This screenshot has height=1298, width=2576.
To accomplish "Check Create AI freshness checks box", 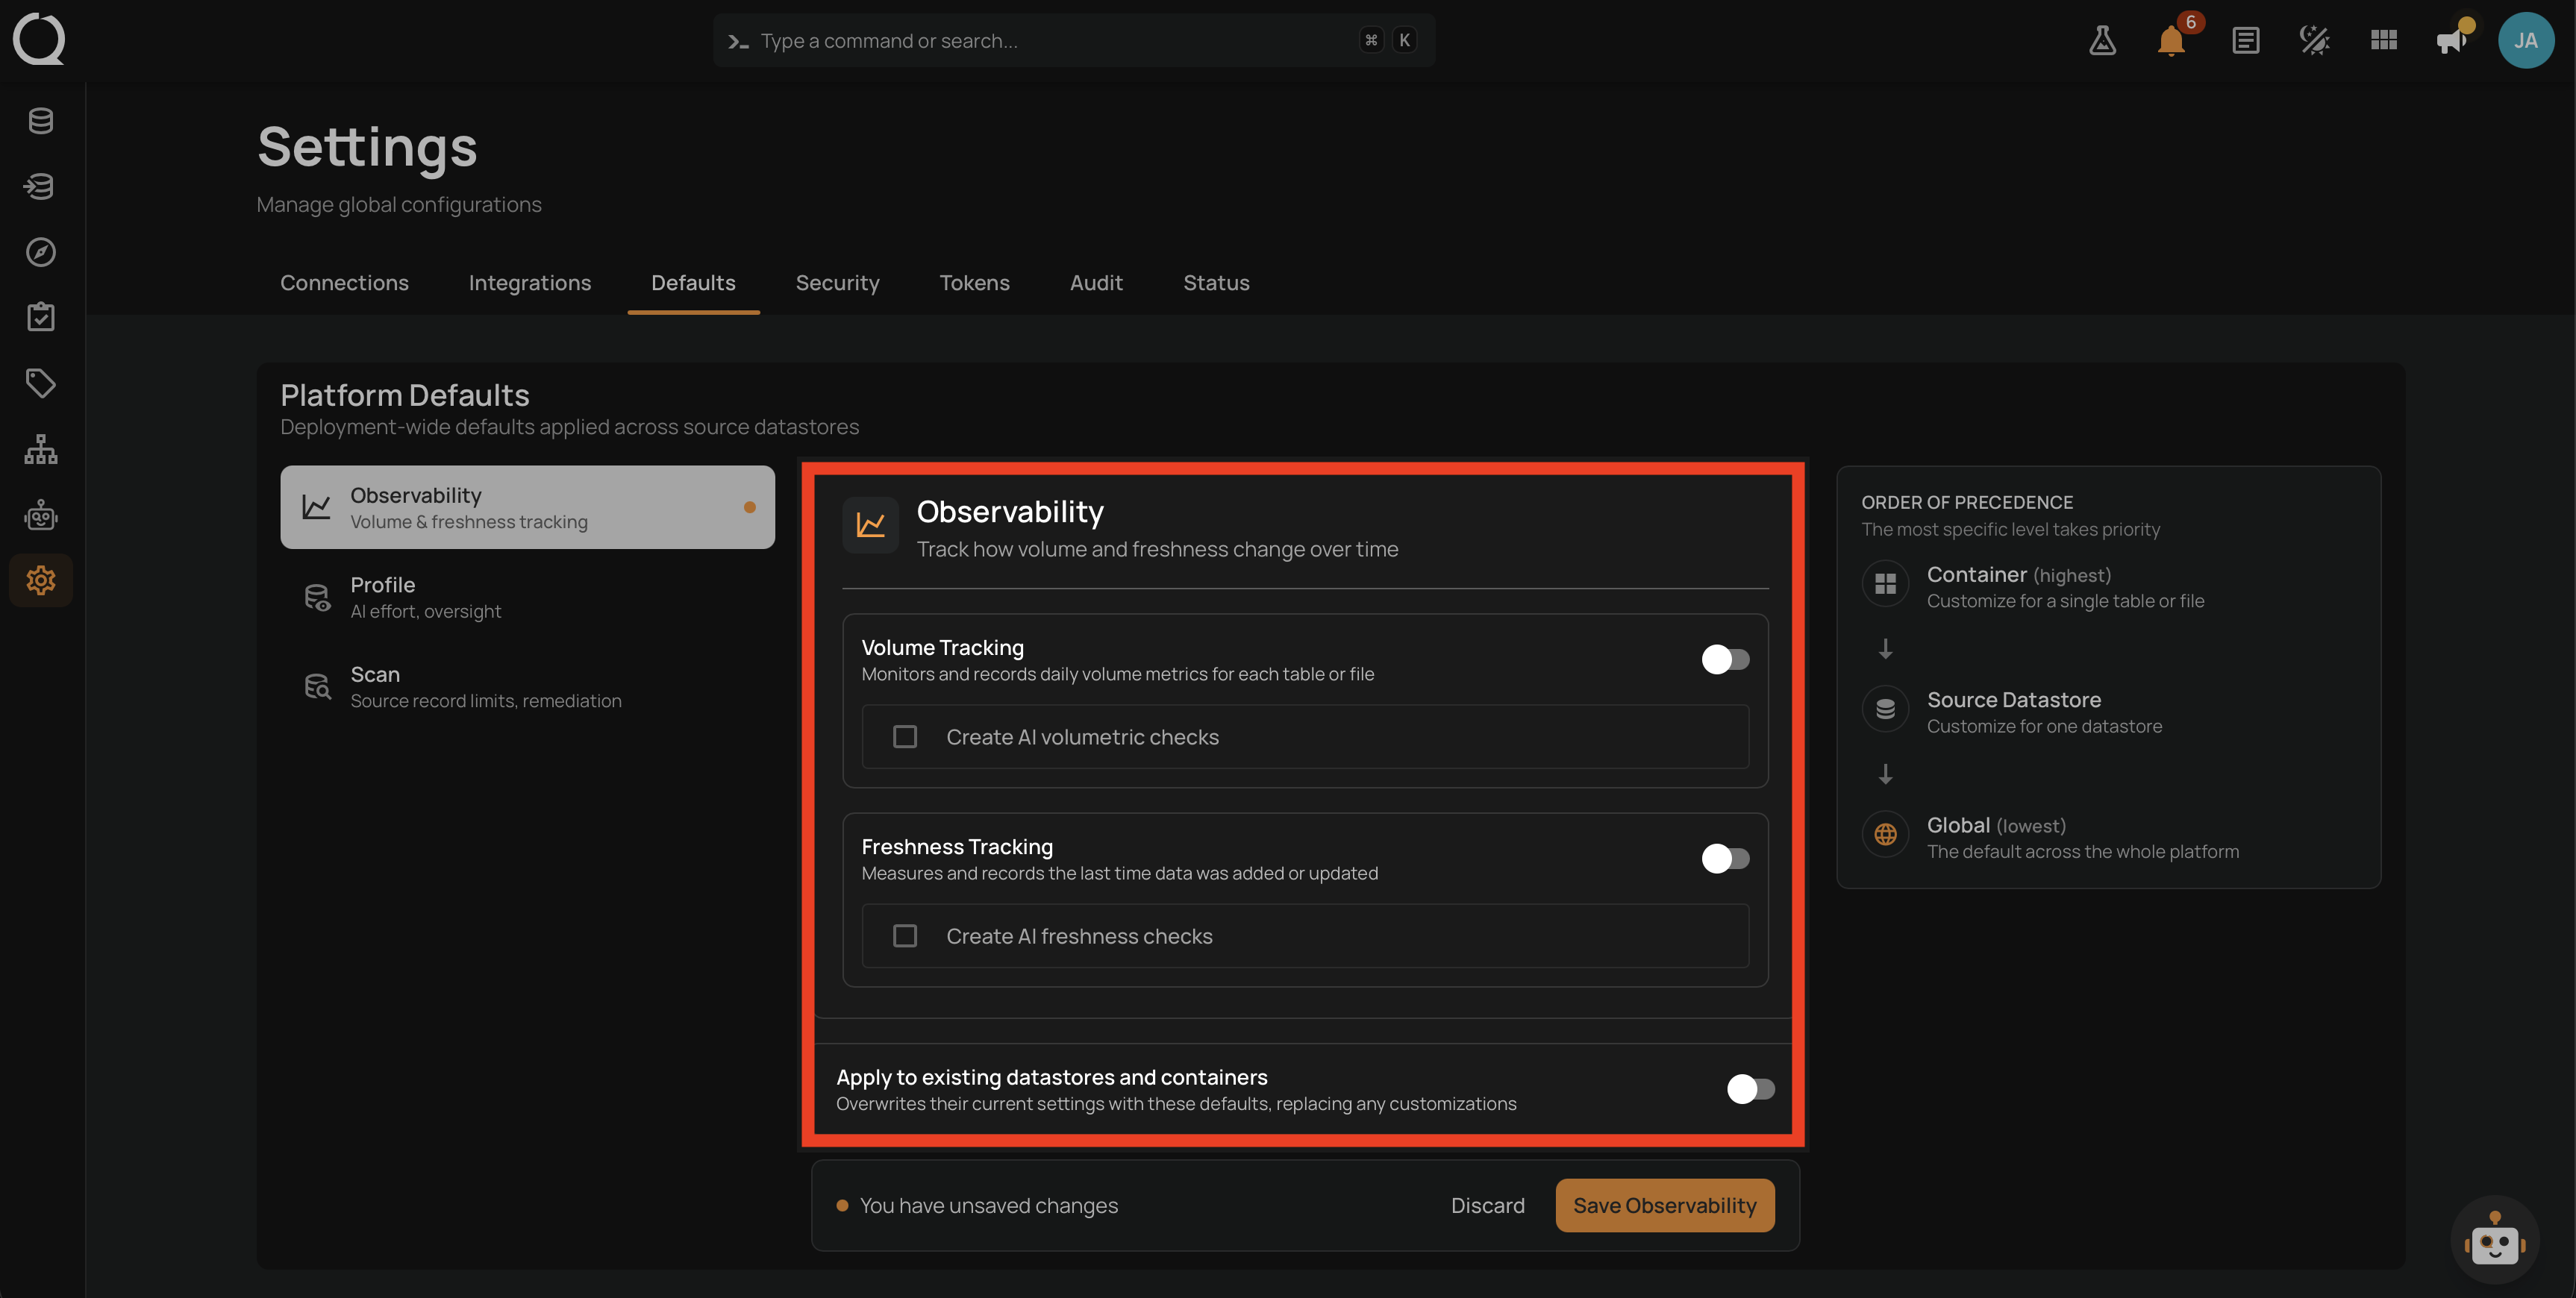I will click(904, 936).
